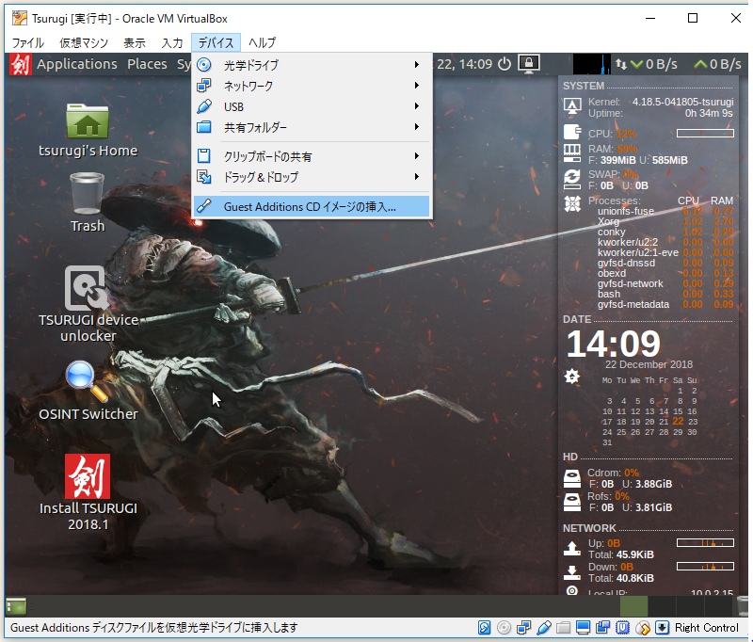Click the Xorg process row
This screenshot has height=642, width=753.
coord(665,221)
